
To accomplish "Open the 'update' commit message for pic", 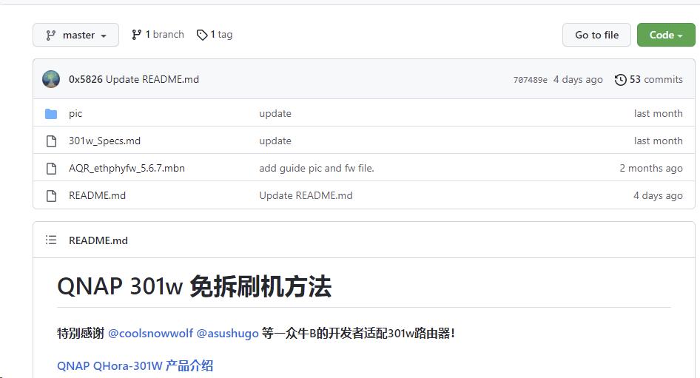I will pos(275,114).
